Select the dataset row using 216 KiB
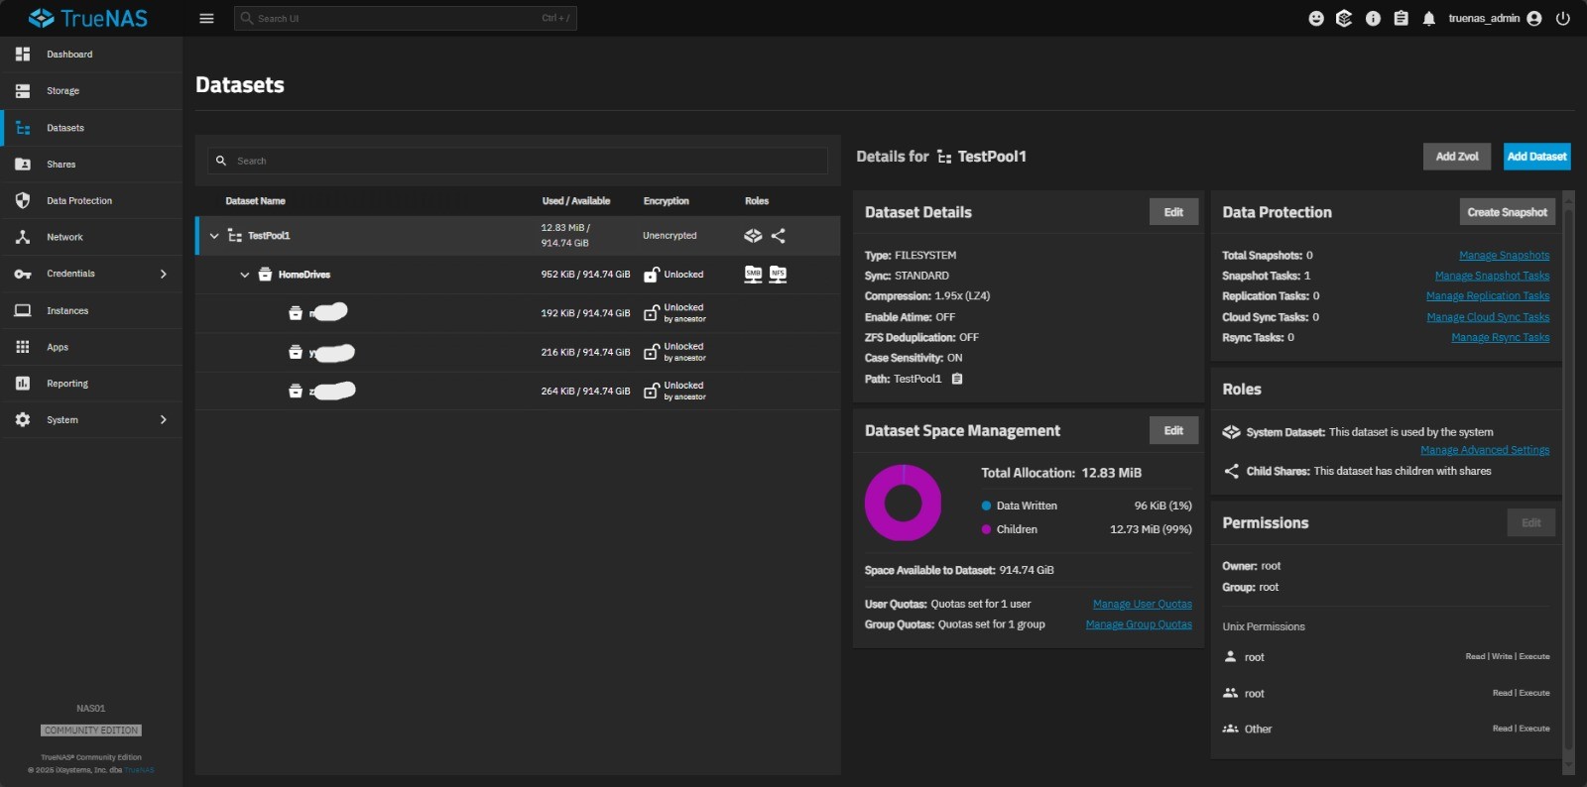This screenshot has width=1587, height=787. click(x=518, y=352)
